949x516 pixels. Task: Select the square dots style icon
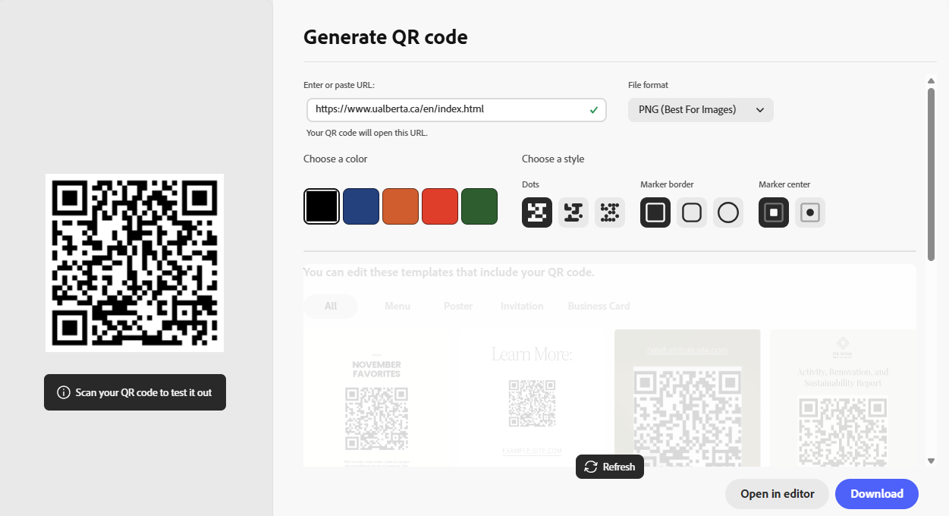pyautogui.click(x=537, y=212)
